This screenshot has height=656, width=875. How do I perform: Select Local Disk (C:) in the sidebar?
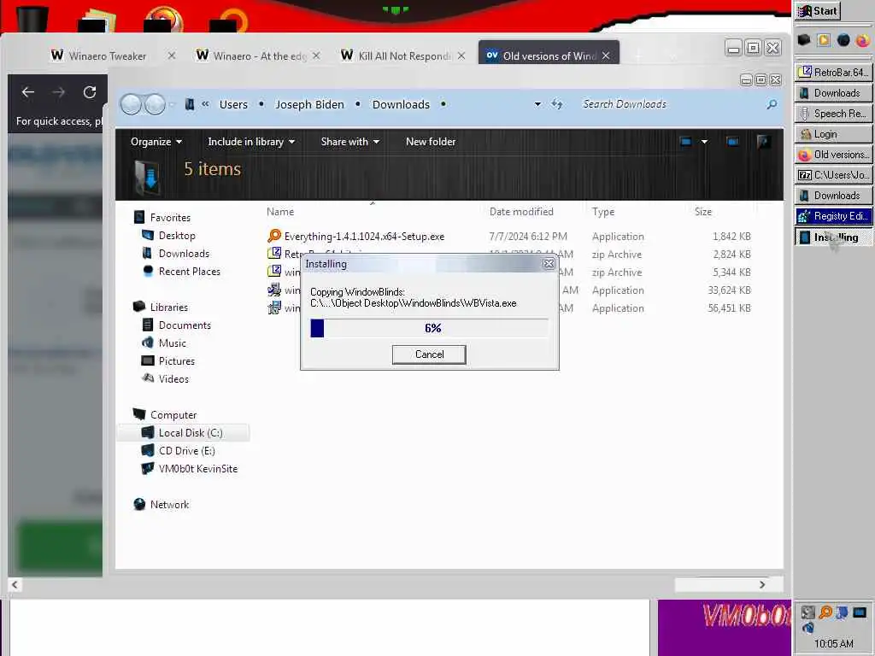[184, 433]
